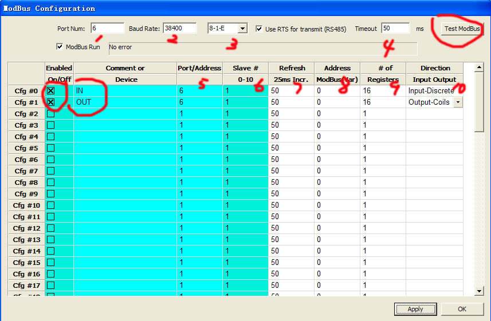This screenshot has height=321, width=491.
Task: Click the table scrollbar down arrow
Action: tap(479, 291)
